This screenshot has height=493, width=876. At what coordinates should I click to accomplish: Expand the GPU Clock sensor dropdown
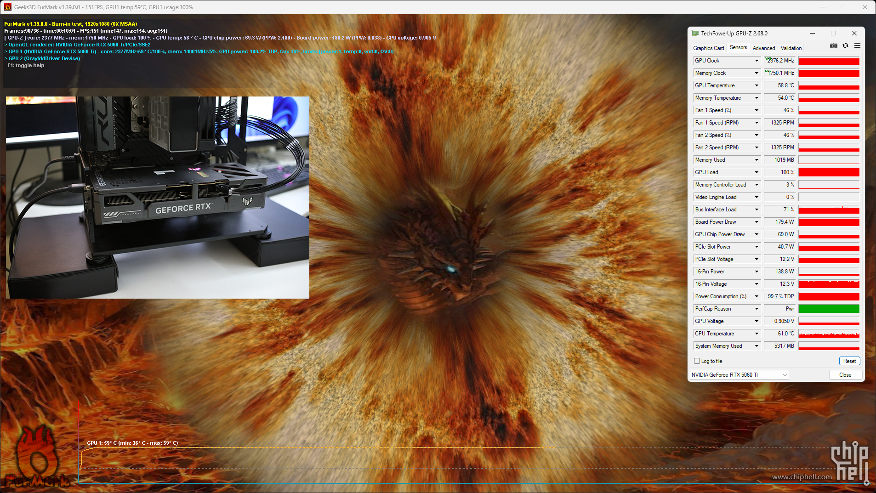[757, 61]
